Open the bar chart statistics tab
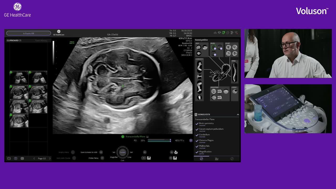 click(x=217, y=159)
